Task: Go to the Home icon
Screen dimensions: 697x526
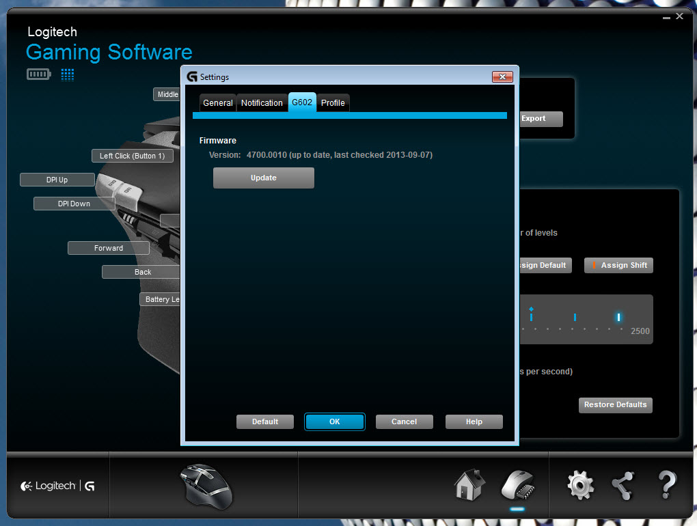Action: [x=469, y=485]
